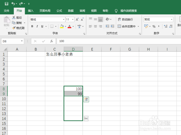This screenshot has height=135, width=181.
Task: Expand the font size dropdown
Action: coord(73,19)
